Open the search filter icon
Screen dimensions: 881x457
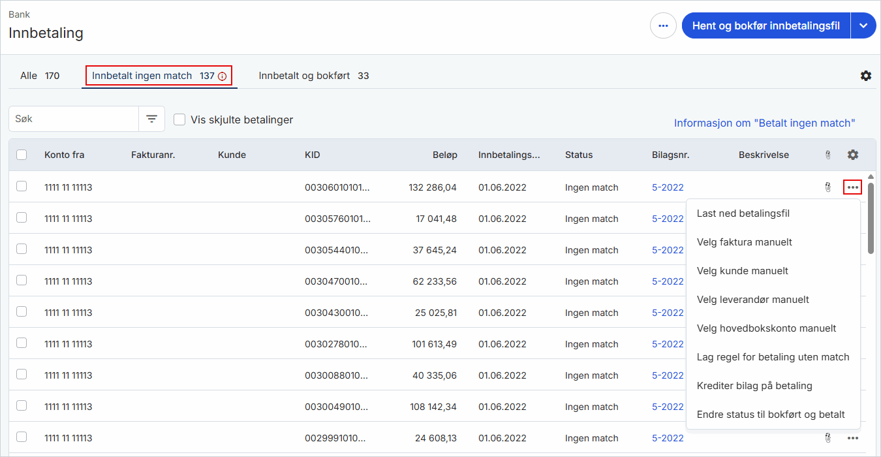pyautogui.click(x=151, y=119)
